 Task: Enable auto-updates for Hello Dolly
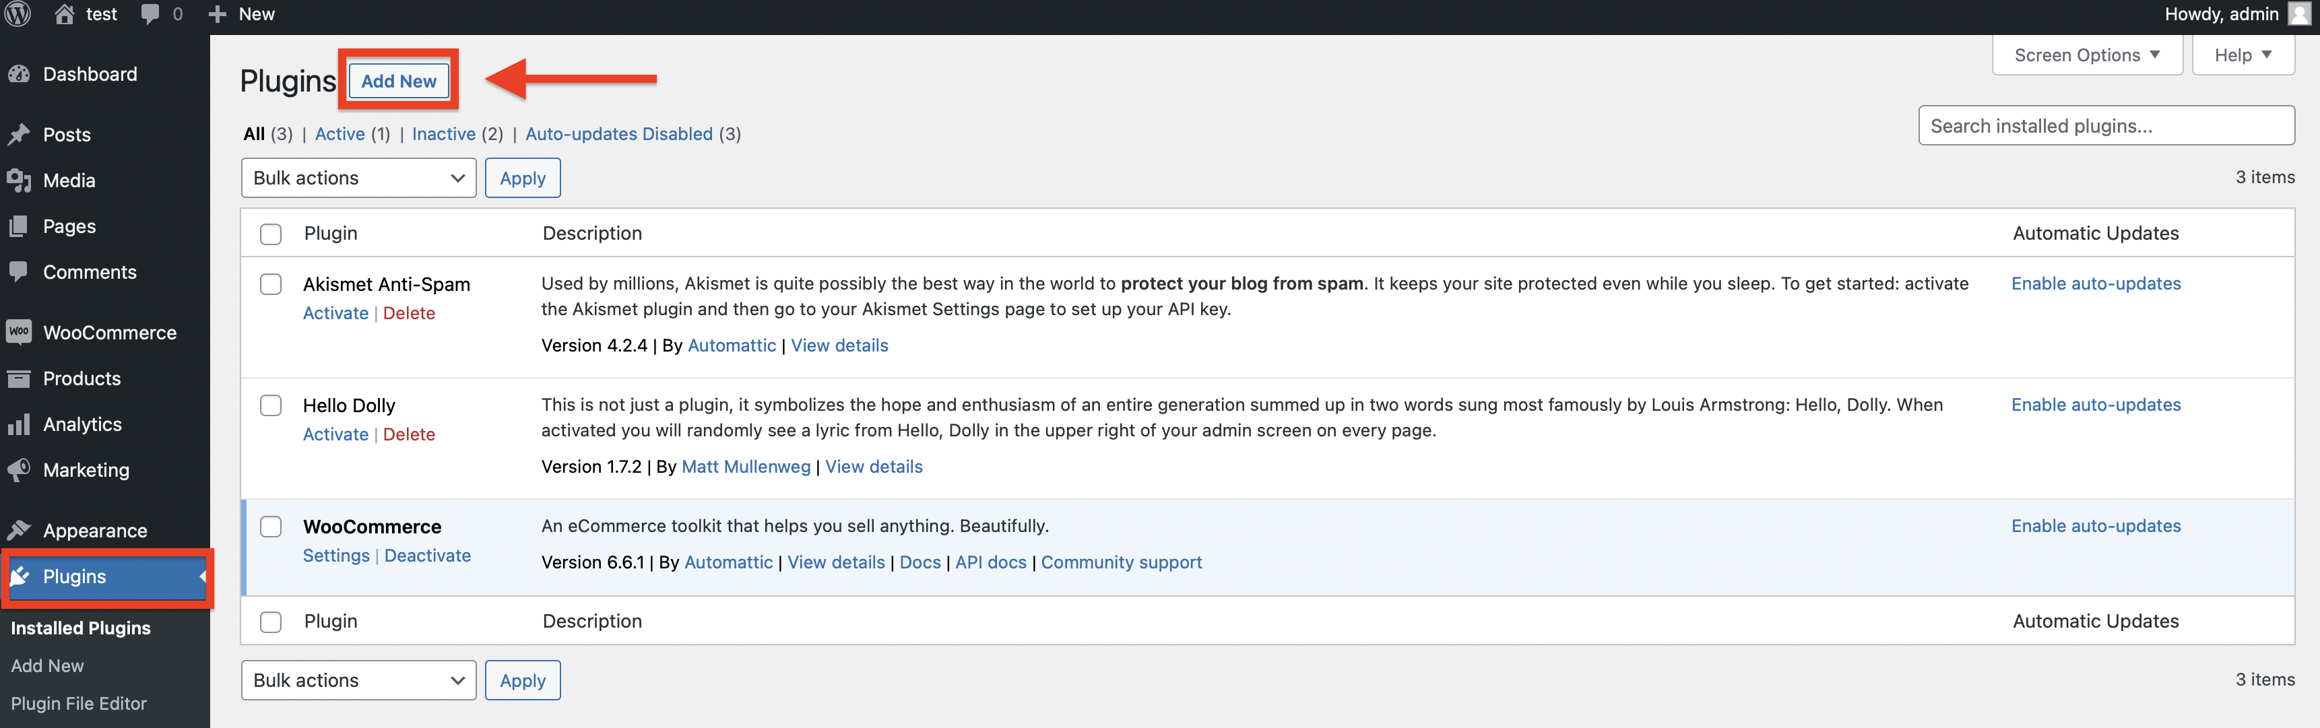tap(2096, 405)
